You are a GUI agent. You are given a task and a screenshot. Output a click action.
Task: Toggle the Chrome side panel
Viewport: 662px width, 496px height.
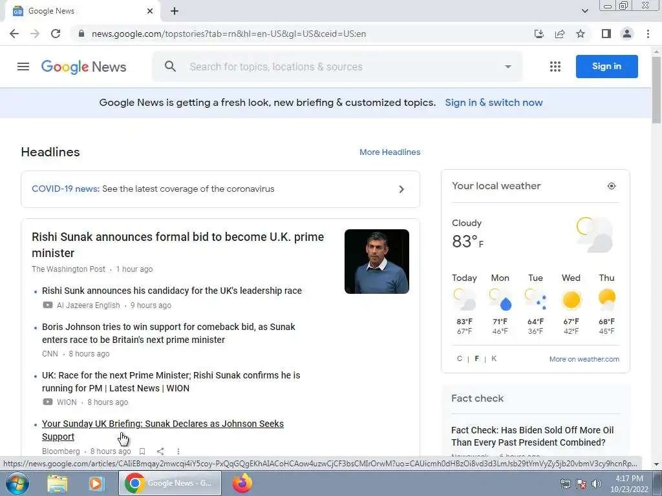606,34
